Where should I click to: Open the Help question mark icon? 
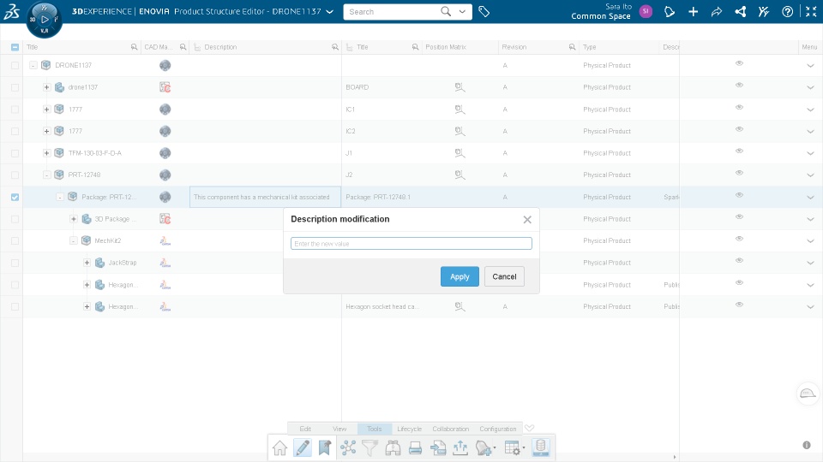click(x=787, y=11)
